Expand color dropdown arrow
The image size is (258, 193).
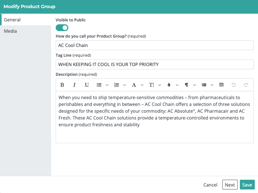177,85
